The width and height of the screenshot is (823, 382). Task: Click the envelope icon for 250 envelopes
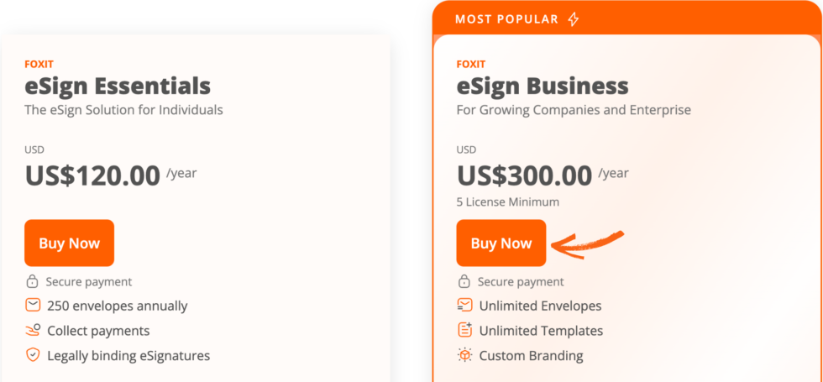pos(33,306)
